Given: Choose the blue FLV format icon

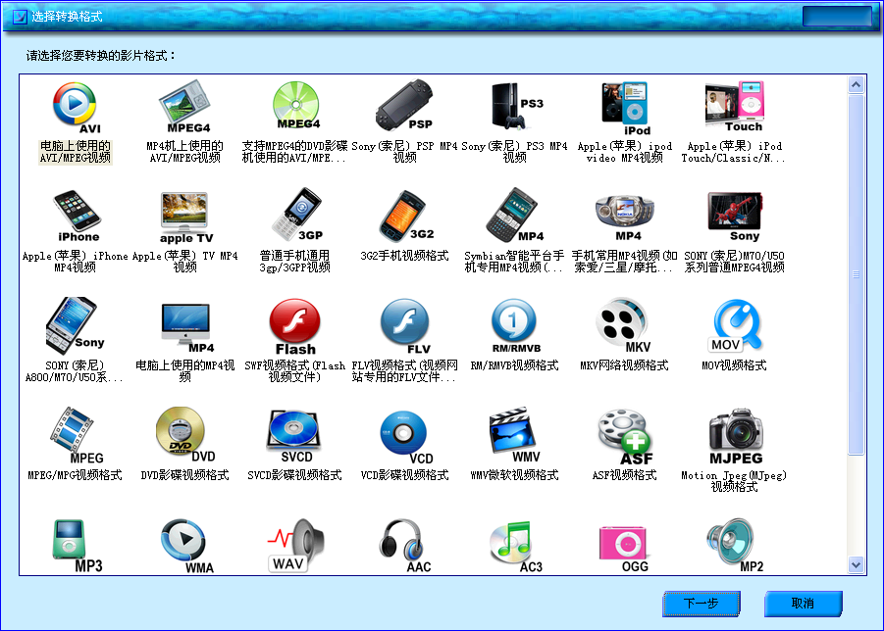Looking at the screenshot, I should point(405,327).
